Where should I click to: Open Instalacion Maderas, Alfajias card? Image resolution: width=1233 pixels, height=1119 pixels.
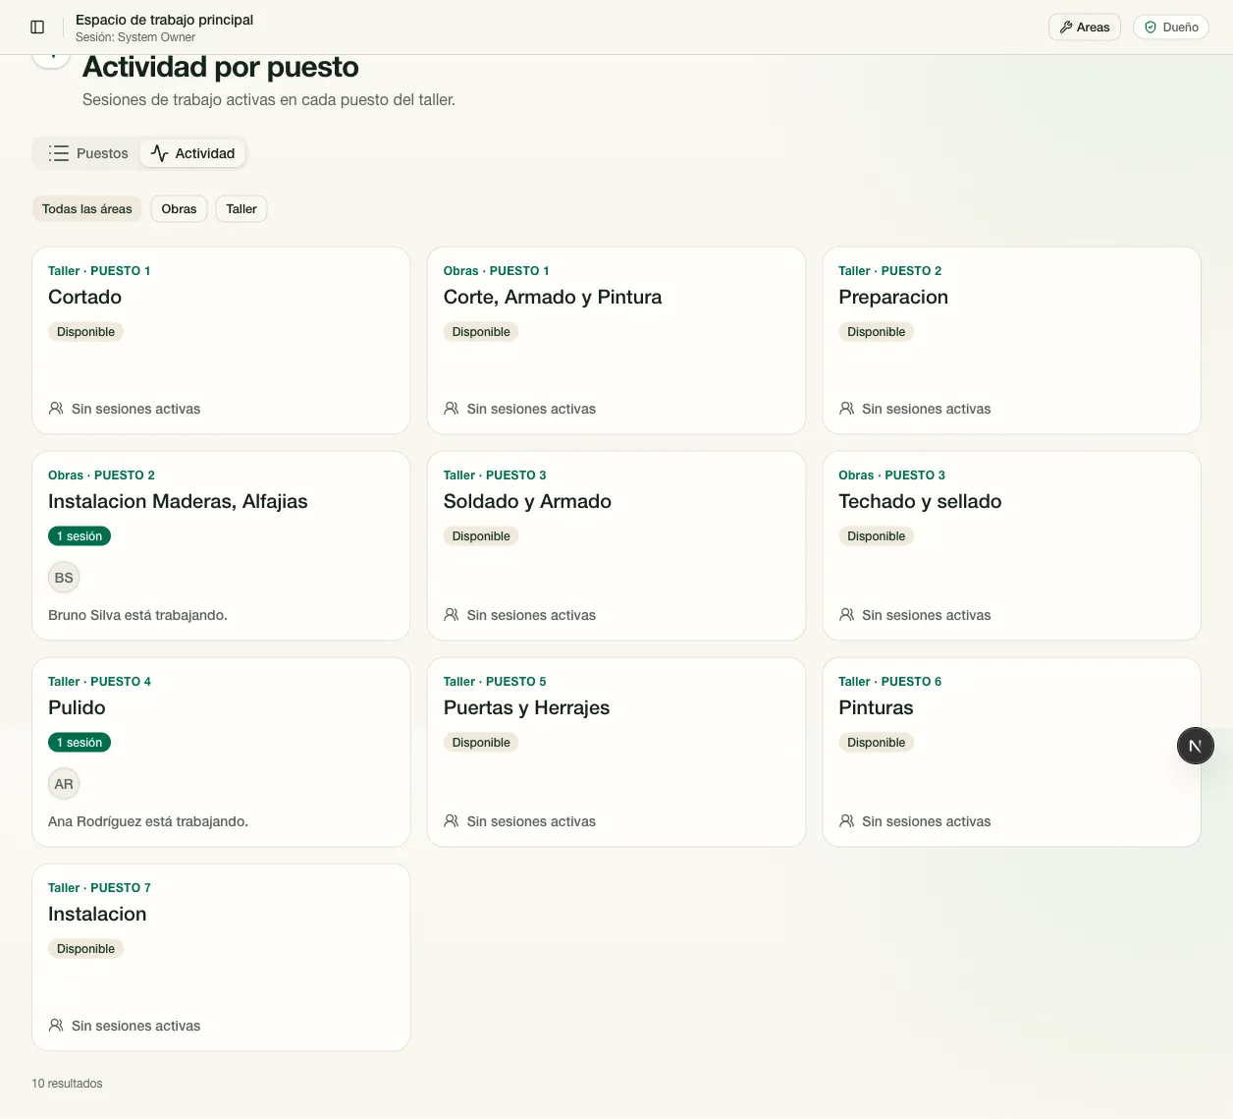(x=221, y=545)
